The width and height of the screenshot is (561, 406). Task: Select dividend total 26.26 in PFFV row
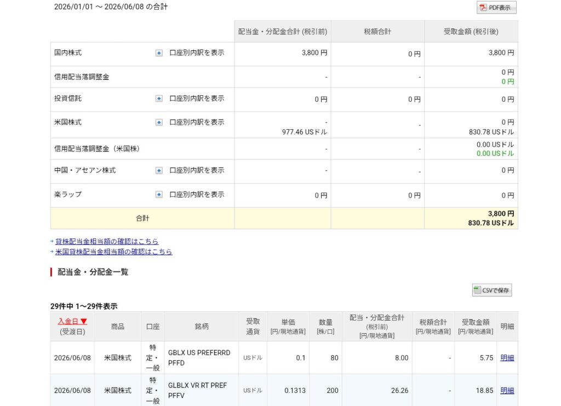399,391
